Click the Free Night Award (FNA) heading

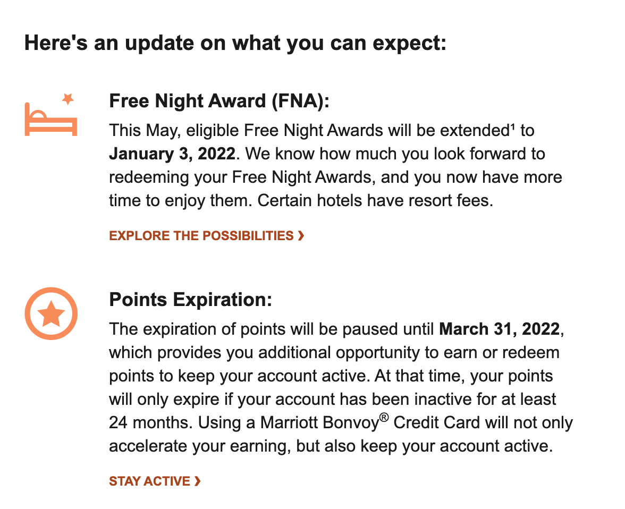[x=219, y=101]
